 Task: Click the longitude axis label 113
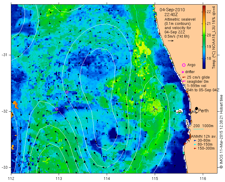59,179
